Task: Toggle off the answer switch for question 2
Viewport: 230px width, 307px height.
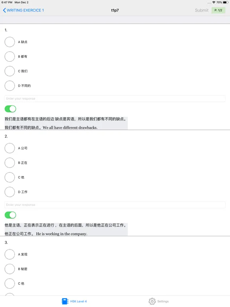Action: coord(10,215)
